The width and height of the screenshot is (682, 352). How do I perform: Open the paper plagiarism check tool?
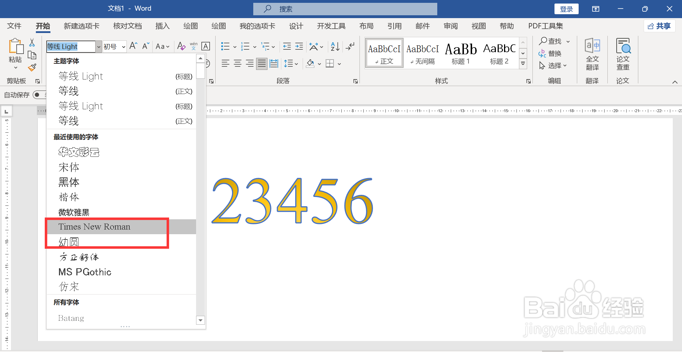[x=623, y=54]
